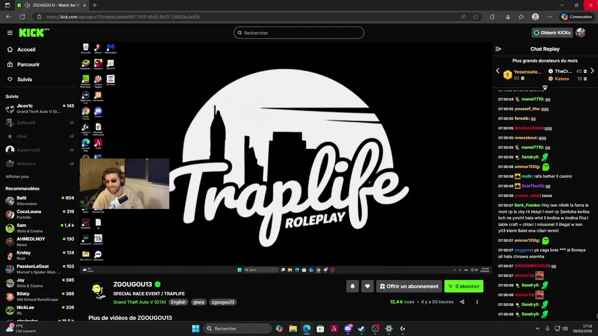Click Dark_Franko username in chat
This screenshot has width=598, height=336.
pyautogui.click(x=527, y=205)
